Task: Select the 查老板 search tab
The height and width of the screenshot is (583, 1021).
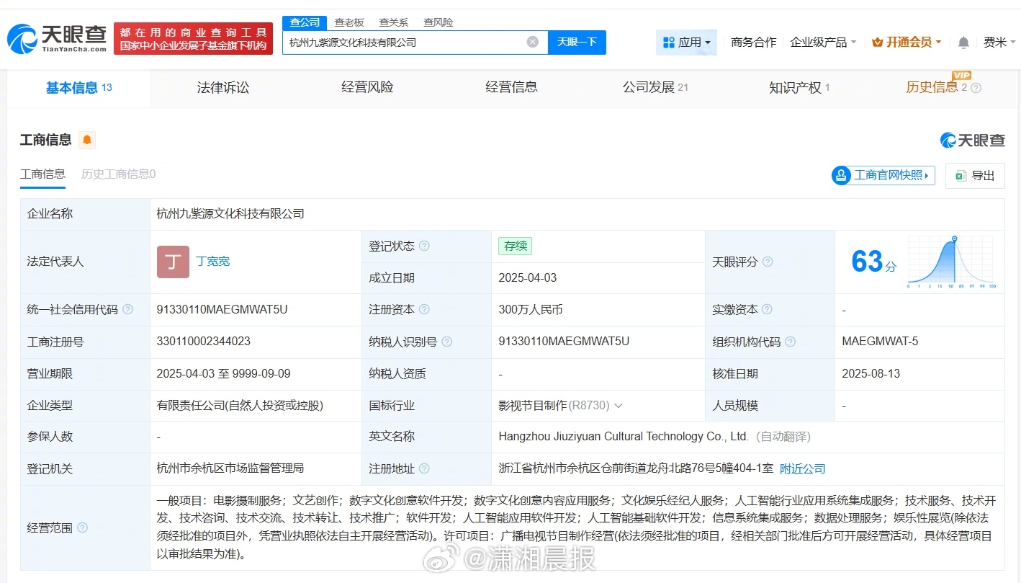Action: 349,22
